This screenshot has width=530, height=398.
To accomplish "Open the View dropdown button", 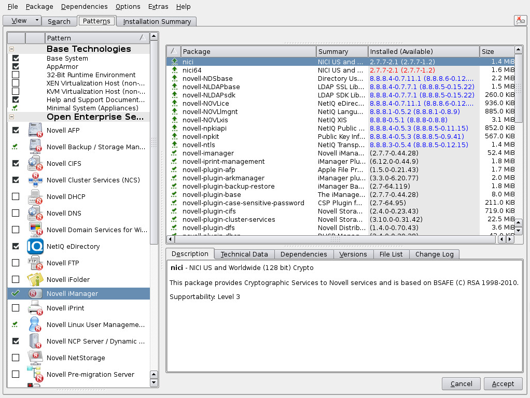I will (22, 21).
